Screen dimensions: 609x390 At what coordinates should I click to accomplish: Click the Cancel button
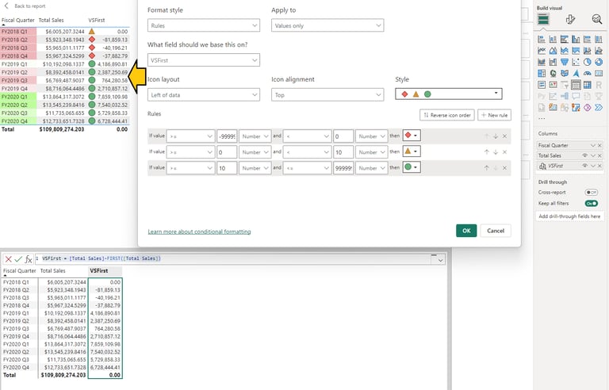pos(496,231)
